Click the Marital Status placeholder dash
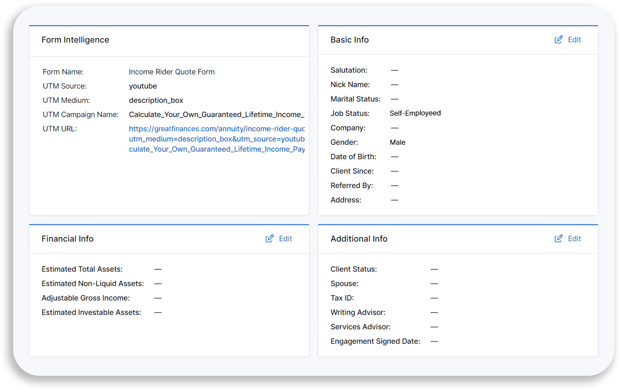The height and width of the screenshot is (390, 621). (395, 98)
